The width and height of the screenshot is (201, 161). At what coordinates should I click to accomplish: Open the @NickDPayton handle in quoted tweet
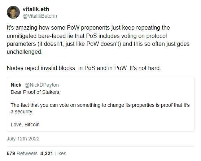[41, 85]
